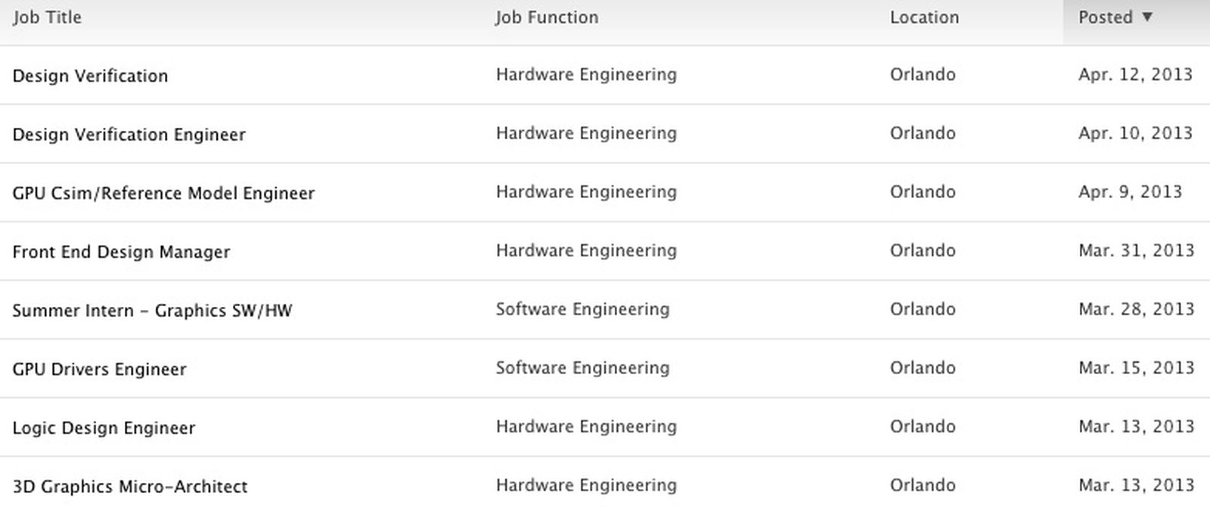View the Logic Design Engineer position
Viewport: 1210px width, 508px height.
coord(104,428)
